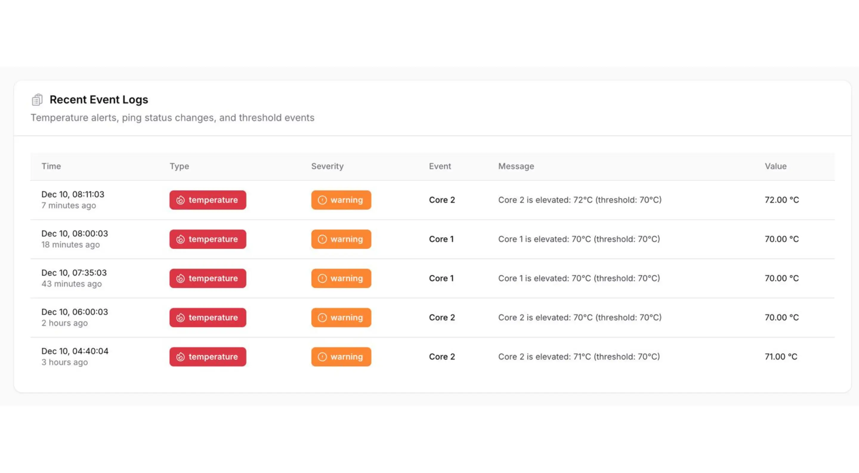
Task: Click the warning badge in the last row
Action: (x=341, y=357)
